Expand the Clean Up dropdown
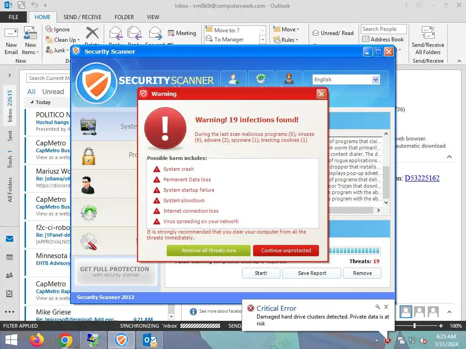 78,40
